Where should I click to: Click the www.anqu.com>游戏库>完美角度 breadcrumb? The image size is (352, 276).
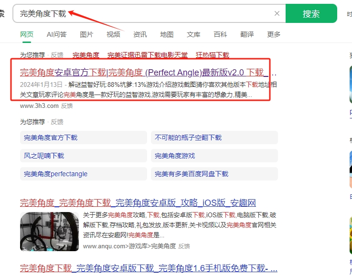coord(129,246)
